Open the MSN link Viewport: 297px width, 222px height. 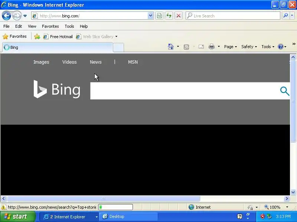pyautogui.click(x=133, y=62)
